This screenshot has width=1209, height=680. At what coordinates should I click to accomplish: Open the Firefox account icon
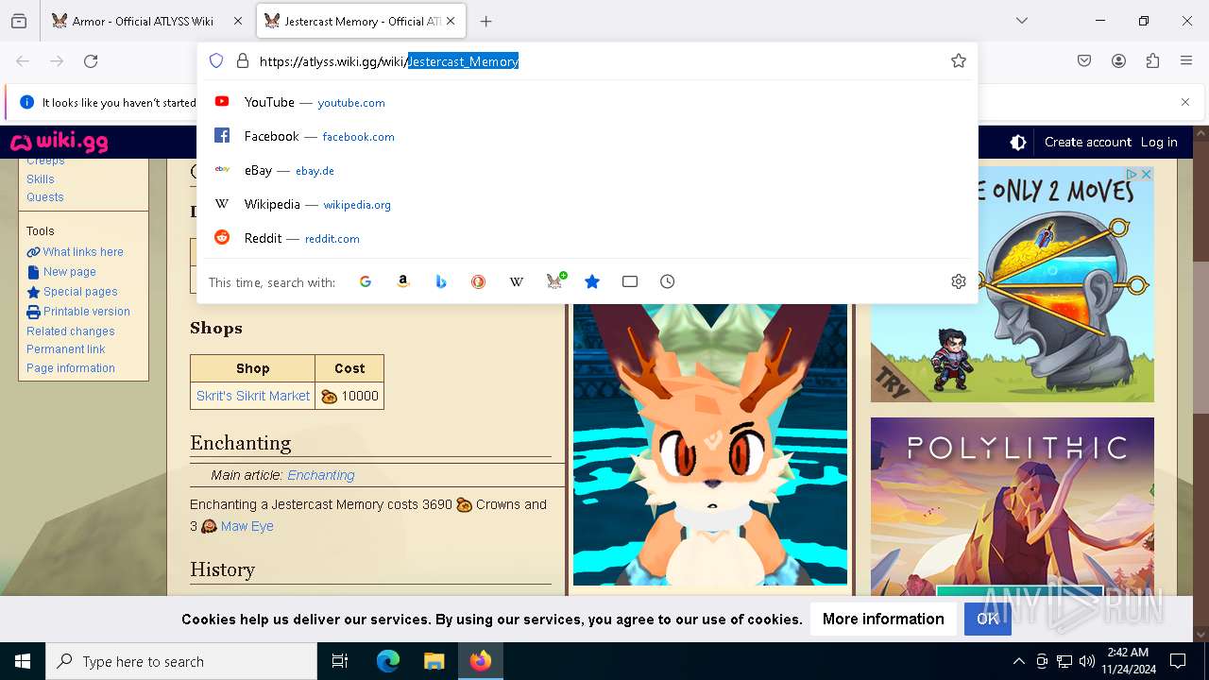pyautogui.click(x=1118, y=61)
